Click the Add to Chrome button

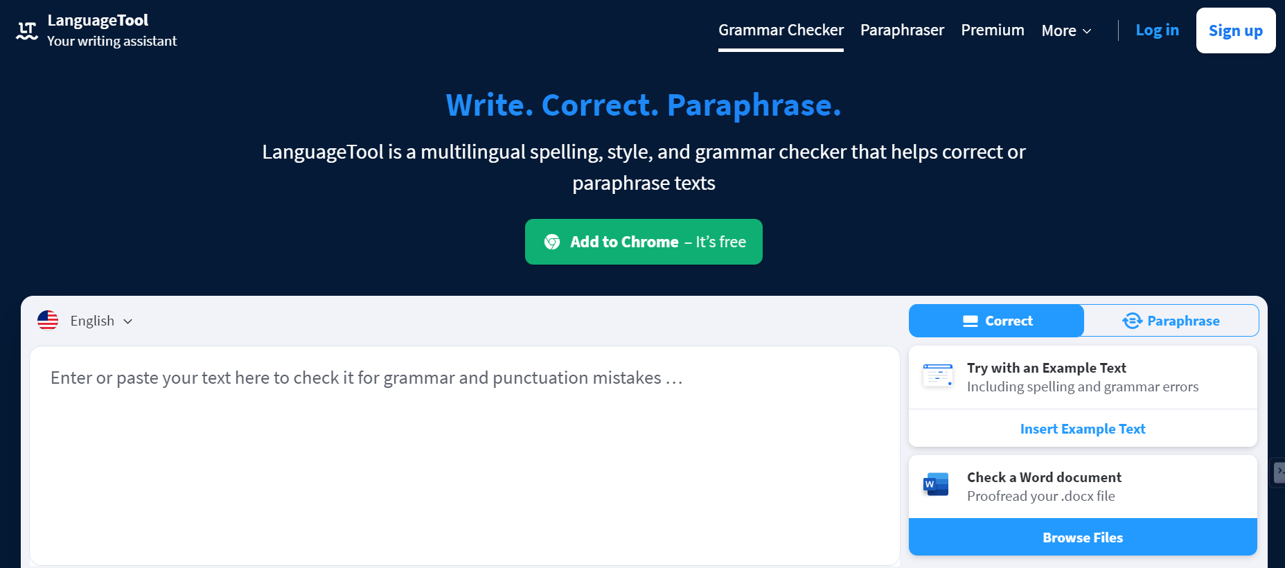643,241
